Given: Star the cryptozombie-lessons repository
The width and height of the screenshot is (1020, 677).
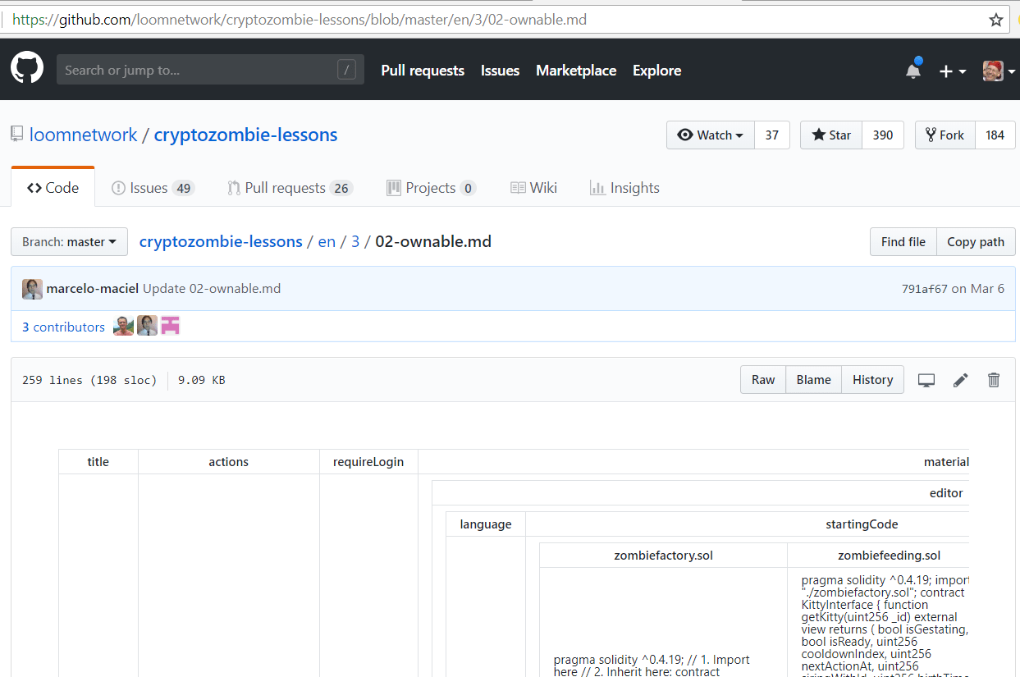Looking at the screenshot, I should point(830,135).
